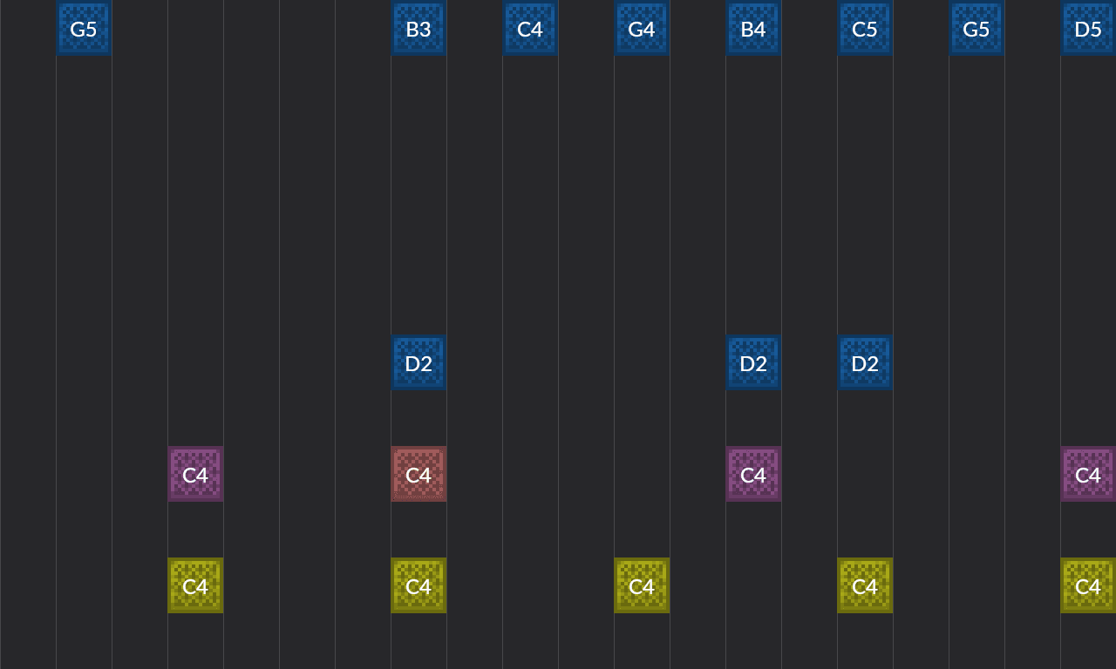Click the red C4 note block
The height and width of the screenshot is (669, 1116).
click(418, 474)
